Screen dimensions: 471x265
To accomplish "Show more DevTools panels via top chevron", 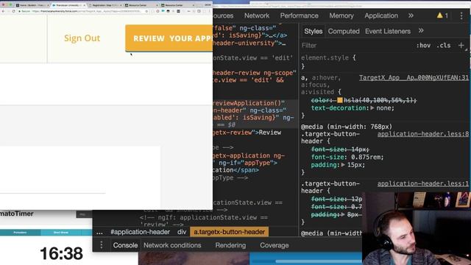I will tap(411, 15).
